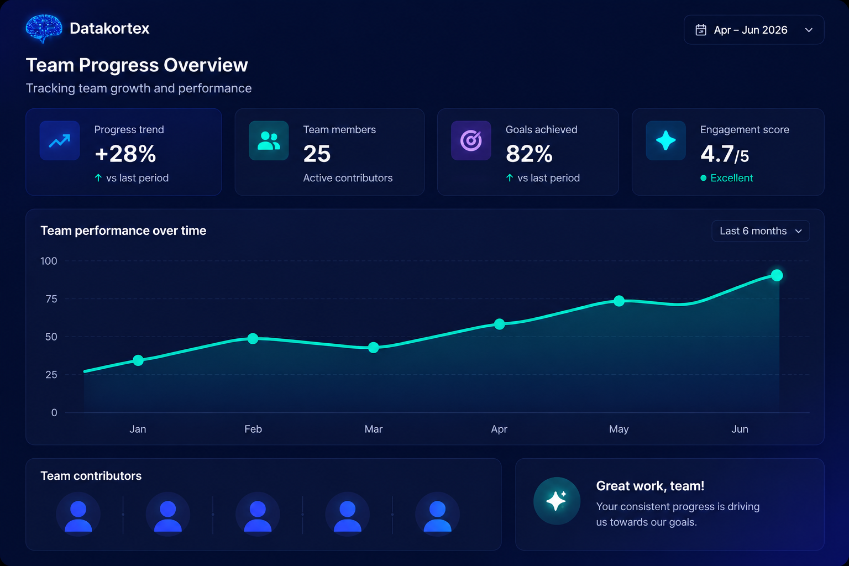Image resolution: width=849 pixels, height=566 pixels.
Task: Select the Apr x-axis label
Action: click(499, 429)
